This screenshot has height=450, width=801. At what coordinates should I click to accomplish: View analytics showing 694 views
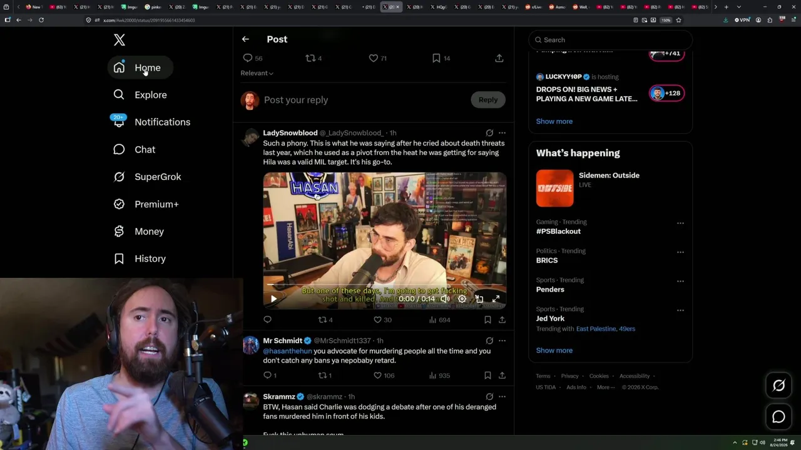(440, 320)
